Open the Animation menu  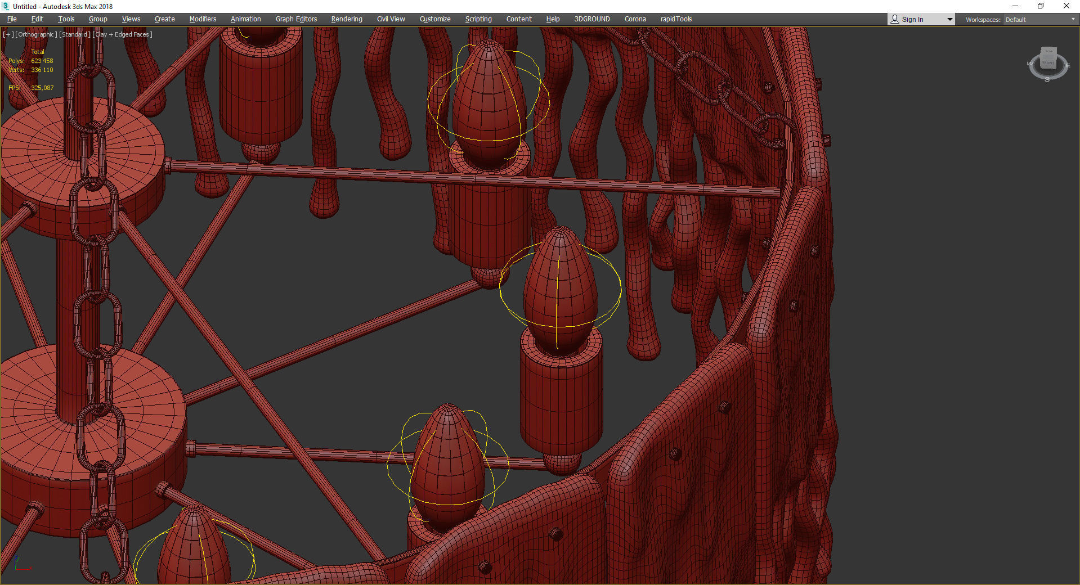click(246, 19)
